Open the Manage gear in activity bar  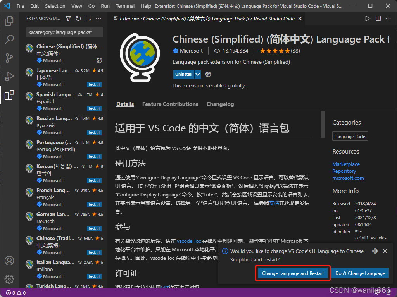tap(9, 279)
